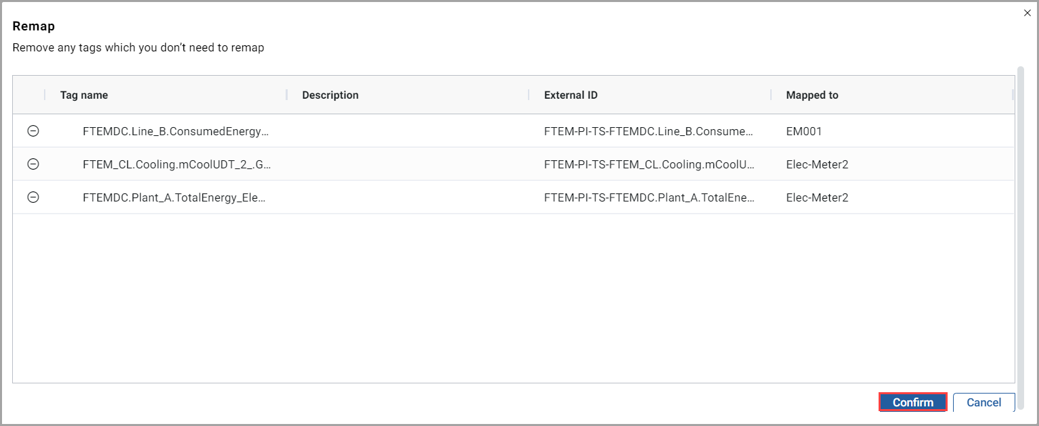This screenshot has height=426, width=1039.
Task: Click the FTEM-PI-TS-FTEMDC.Line_B external ID cell
Action: (x=648, y=132)
